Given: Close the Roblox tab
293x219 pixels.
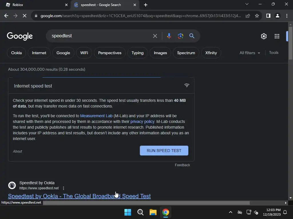Looking at the screenshot, I should point(66,5).
